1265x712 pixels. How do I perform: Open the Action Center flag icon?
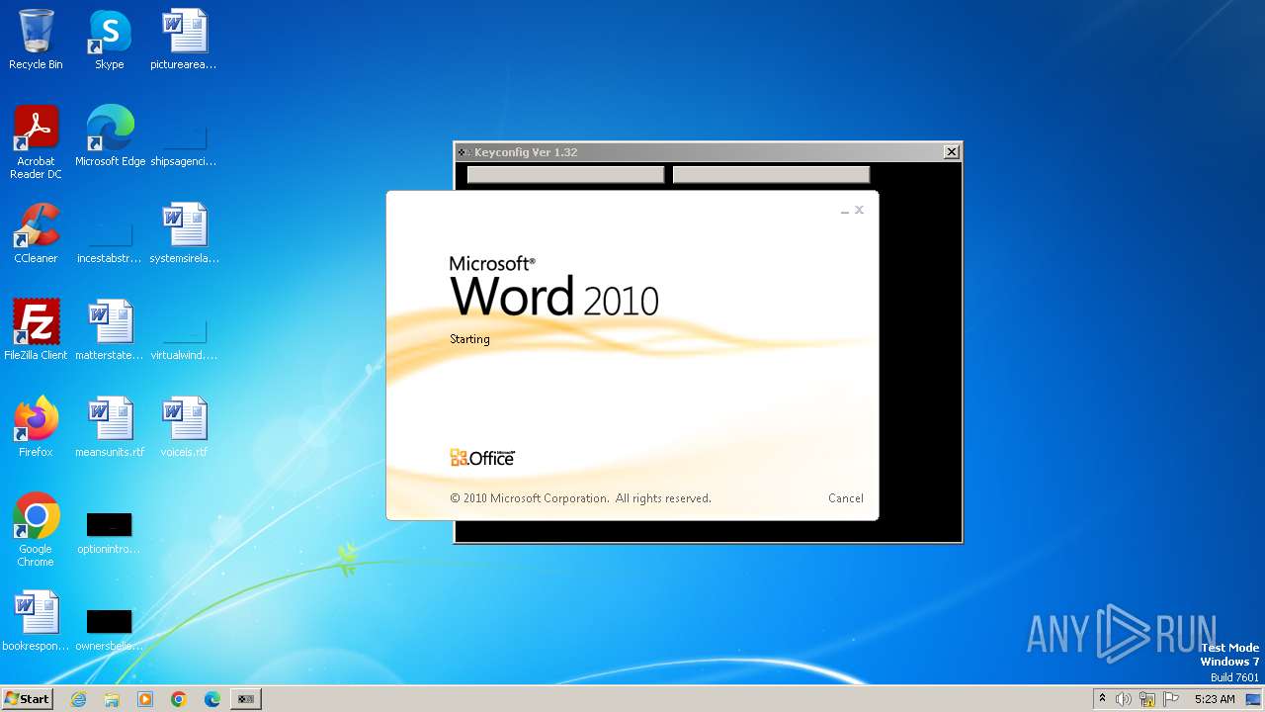[1171, 699]
